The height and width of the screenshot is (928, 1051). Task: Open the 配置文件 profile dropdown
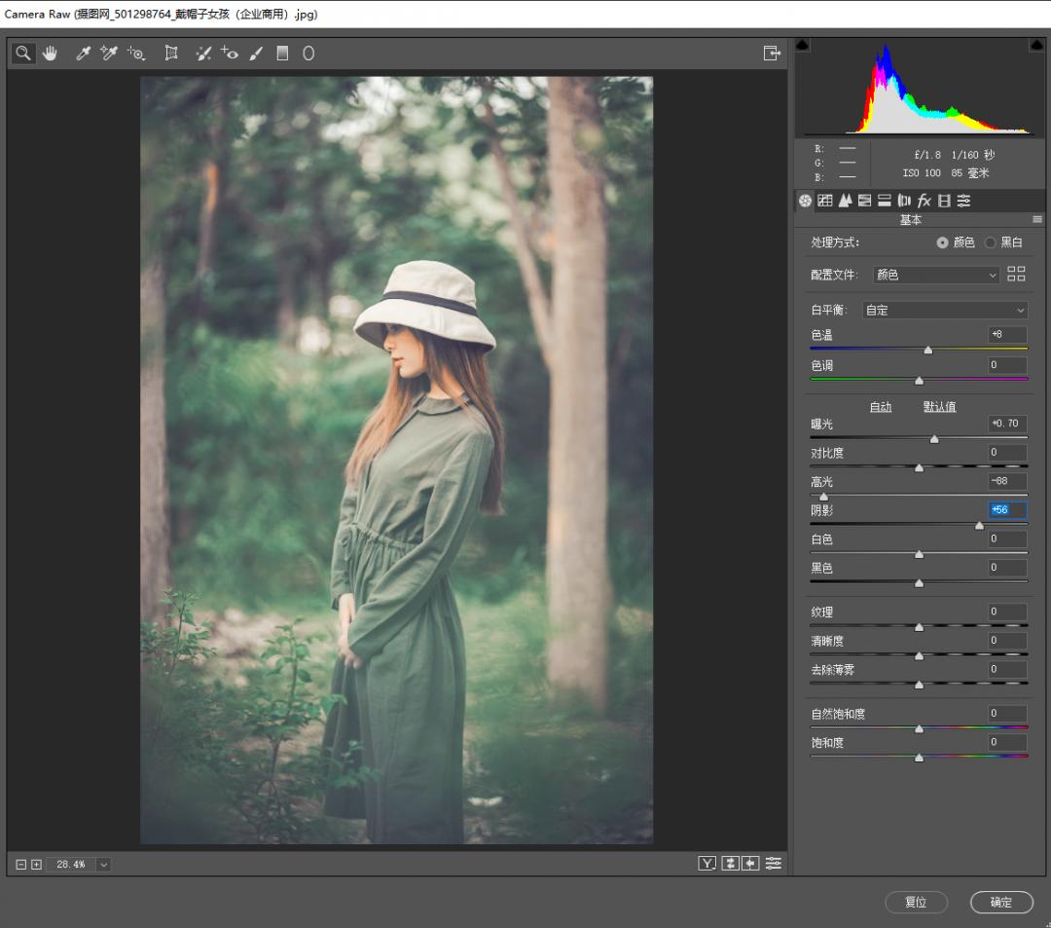[x=935, y=275]
